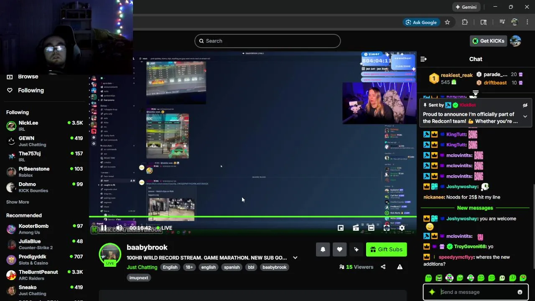Open The757cj's channel in Following
This screenshot has width=535, height=301.
click(x=45, y=156)
